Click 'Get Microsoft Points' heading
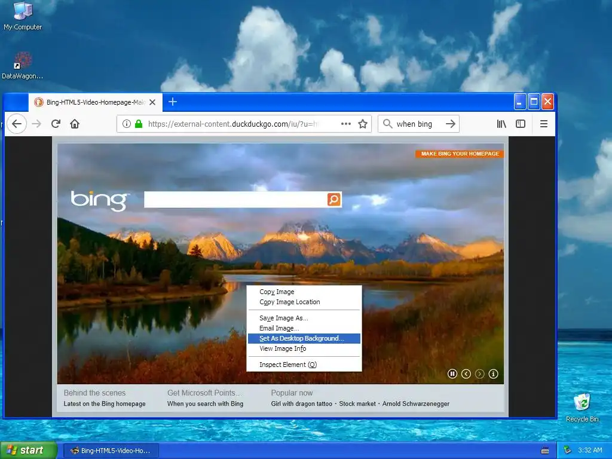Screen dimensions: 612x459 [204, 393]
